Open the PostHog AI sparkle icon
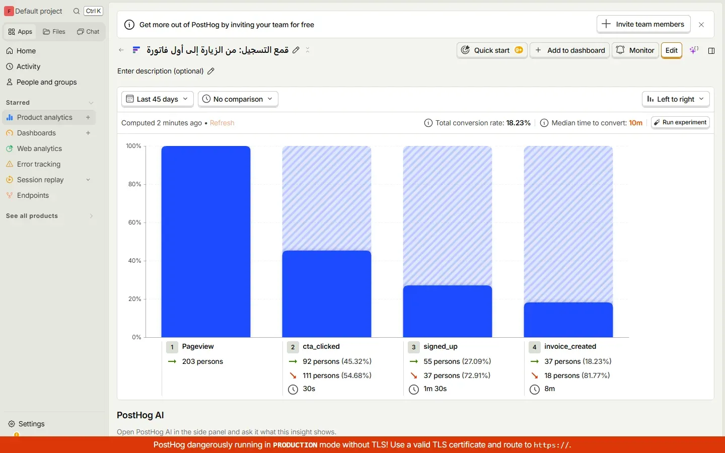725x453 pixels. point(694,50)
